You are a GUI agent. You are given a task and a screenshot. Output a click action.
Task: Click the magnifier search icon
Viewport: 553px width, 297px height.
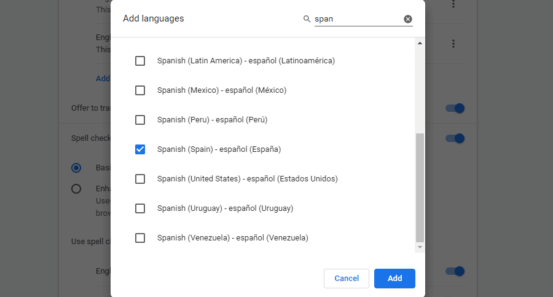pos(307,19)
